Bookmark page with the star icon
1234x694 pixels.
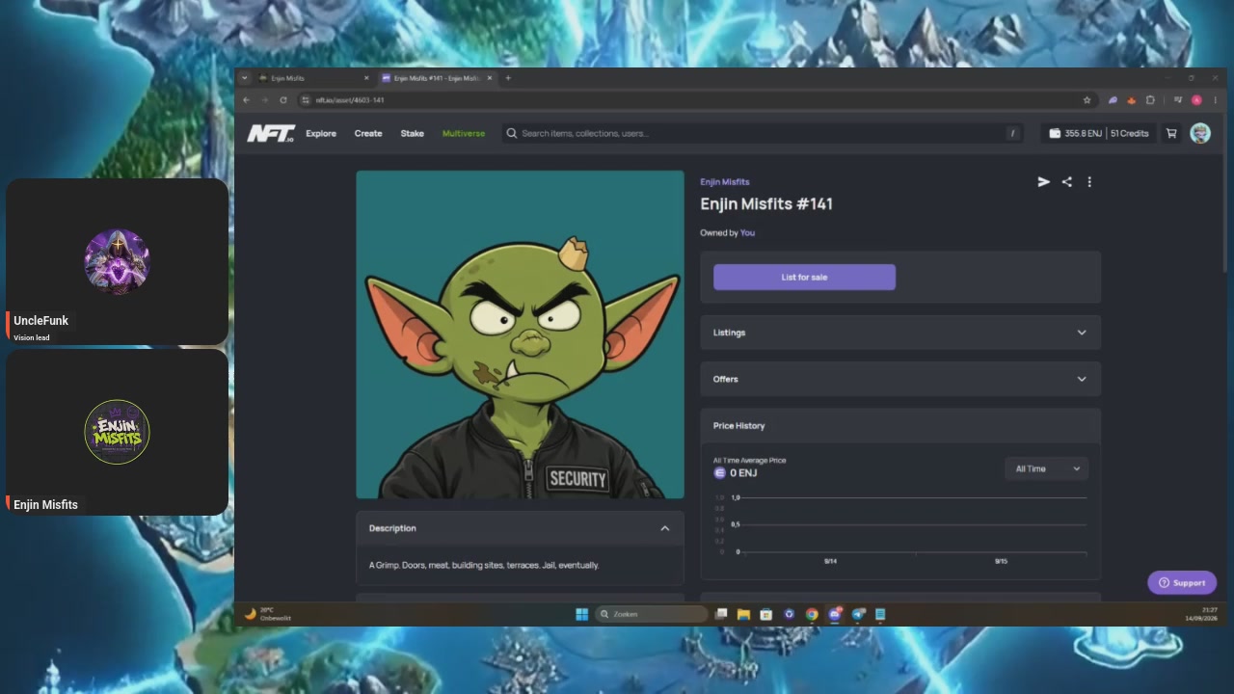1087,100
